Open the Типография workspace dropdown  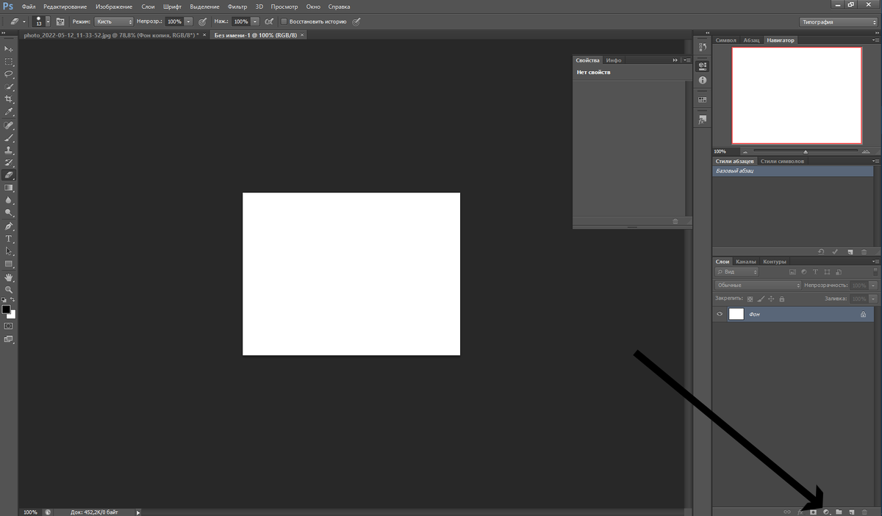click(x=838, y=22)
